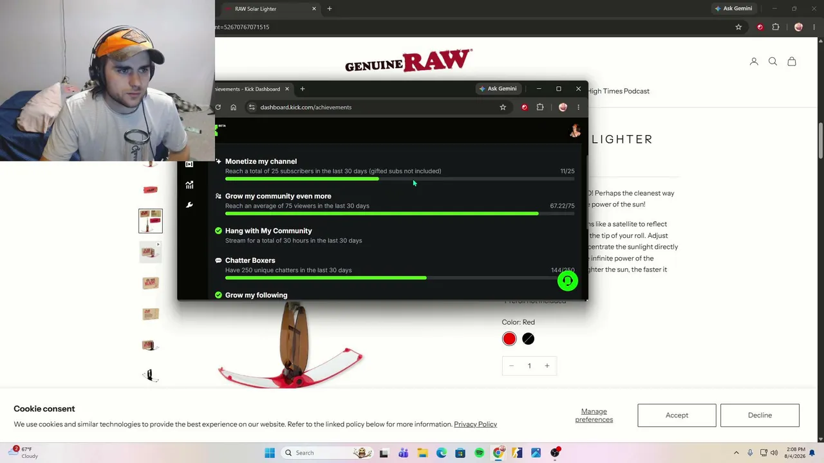Open Microsoft Edge from the taskbar
Image resolution: width=824 pixels, height=463 pixels.
(441, 453)
